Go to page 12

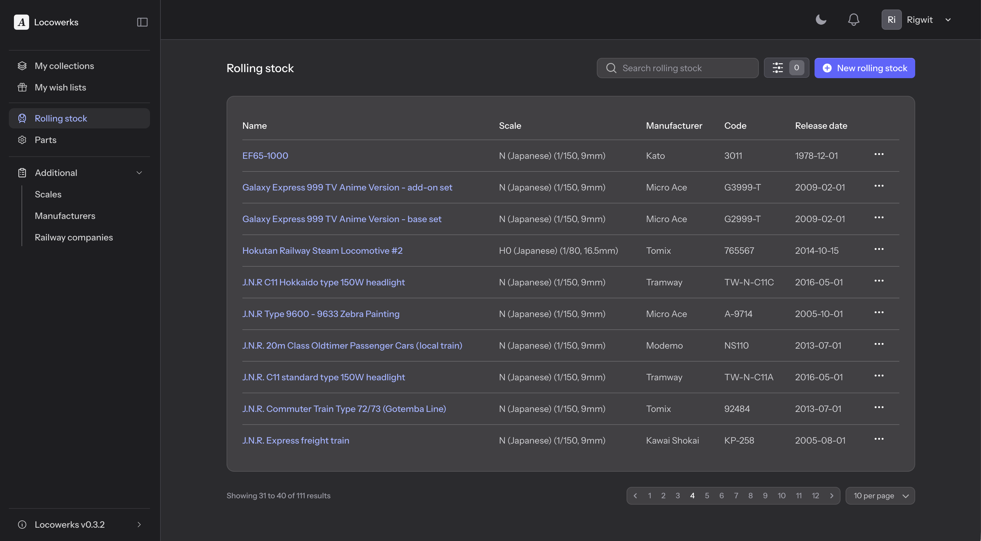(815, 496)
